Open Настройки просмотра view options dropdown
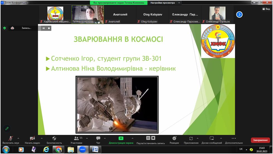273x154 pixels. pos(165,3)
